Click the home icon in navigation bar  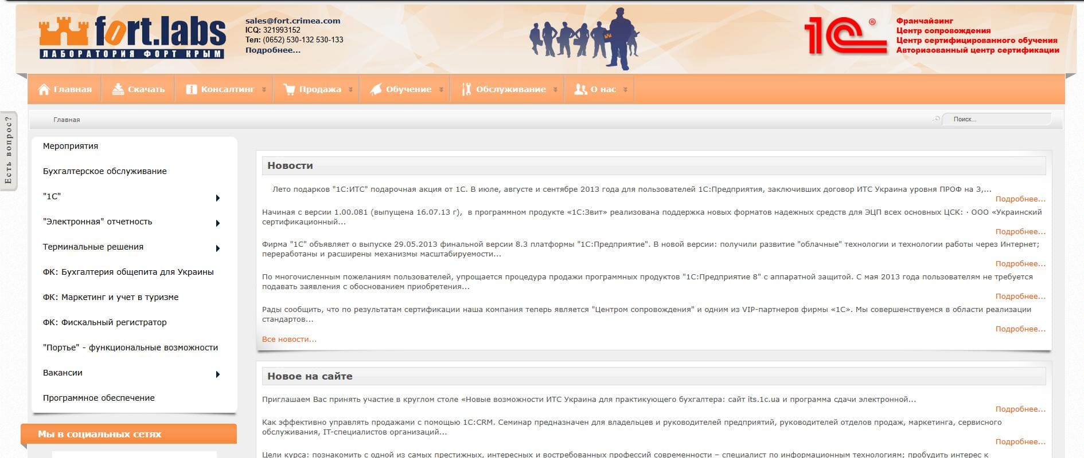click(44, 89)
